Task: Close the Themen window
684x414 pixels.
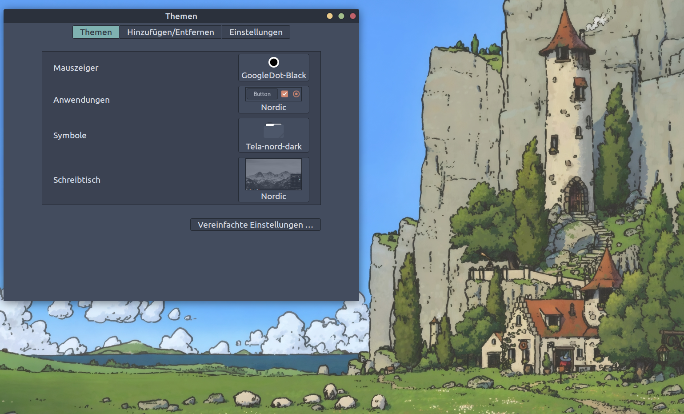Action: point(353,16)
